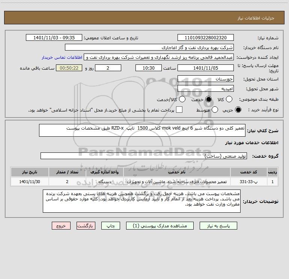This screenshot has height=279, width=289.
Task: Click the واحد اندازه گیری column header
Action: (x=104, y=172)
